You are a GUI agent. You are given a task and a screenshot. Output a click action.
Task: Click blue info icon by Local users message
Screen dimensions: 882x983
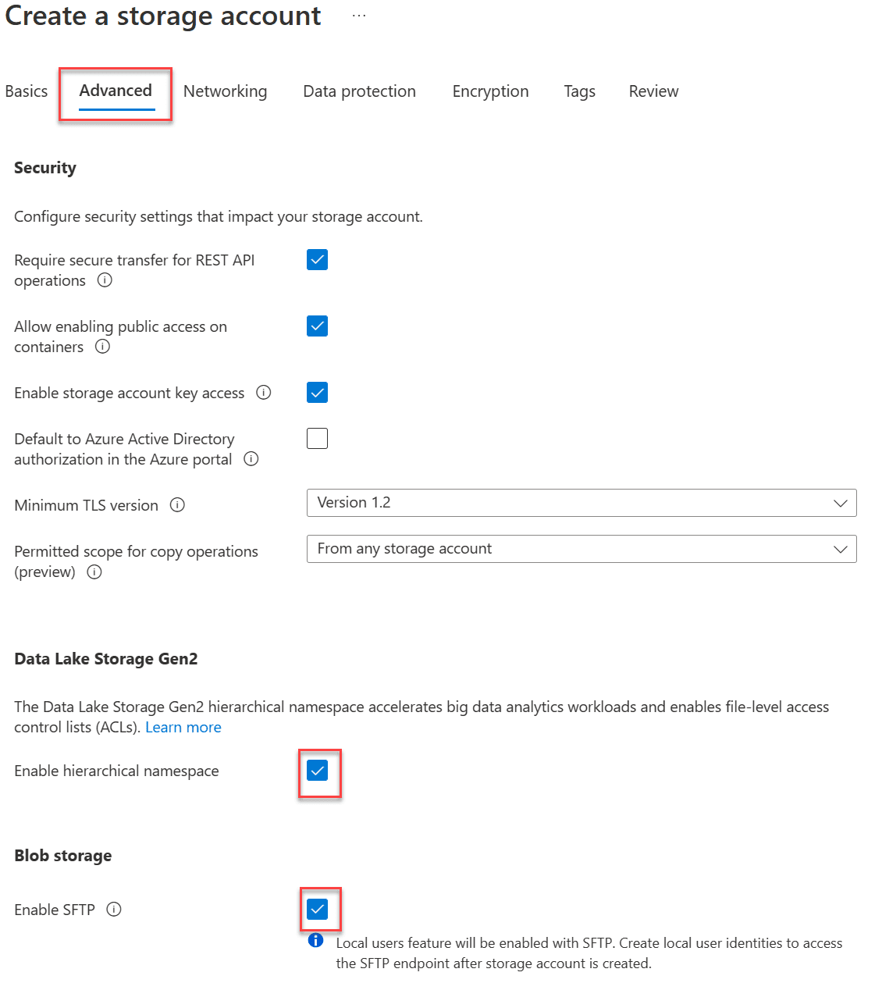[315, 940]
